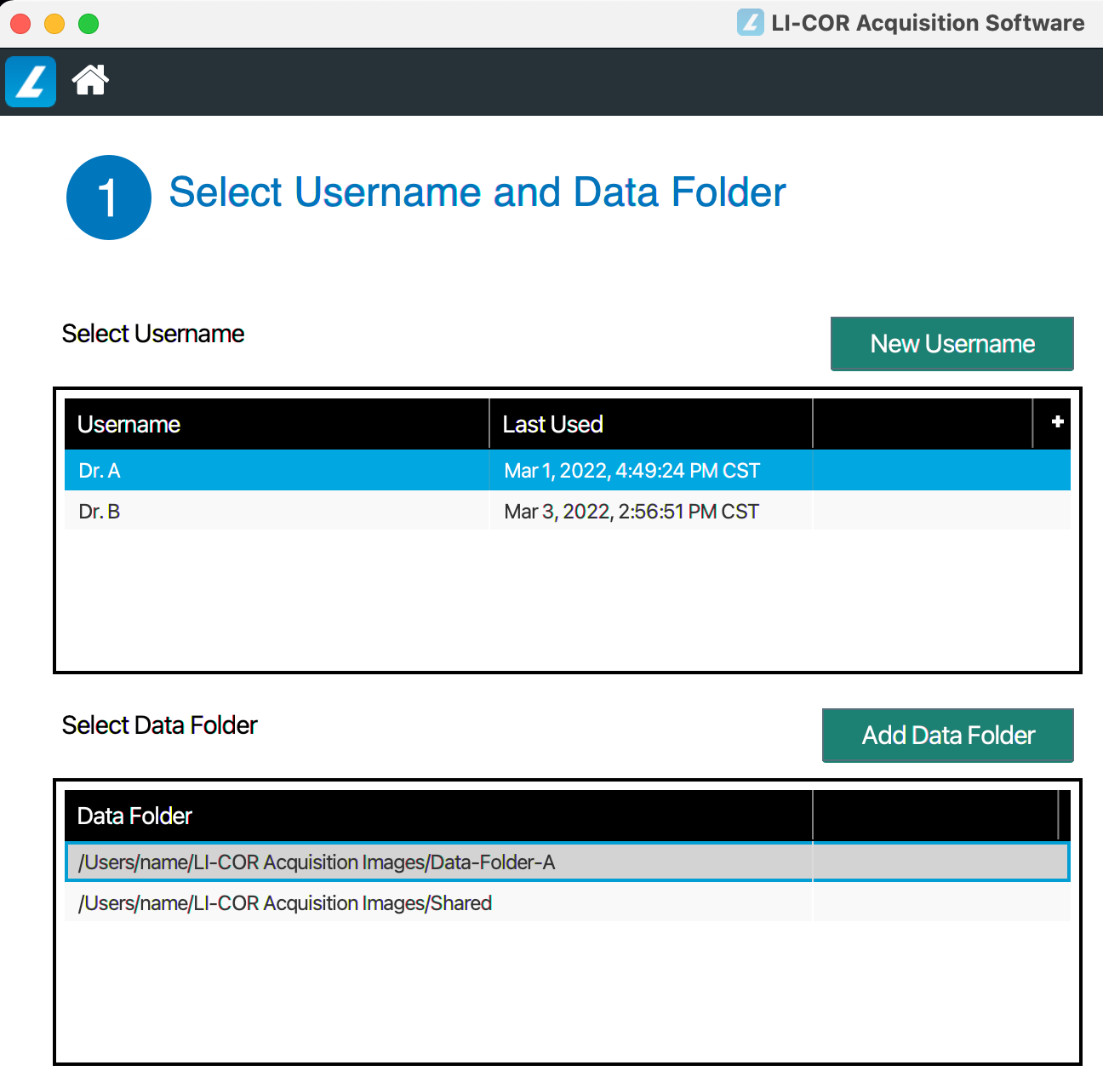The height and width of the screenshot is (1071, 1103).
Task: Click the Select Username and Data Folder heading
Action: pyautogui.click(x=477, y=192)
